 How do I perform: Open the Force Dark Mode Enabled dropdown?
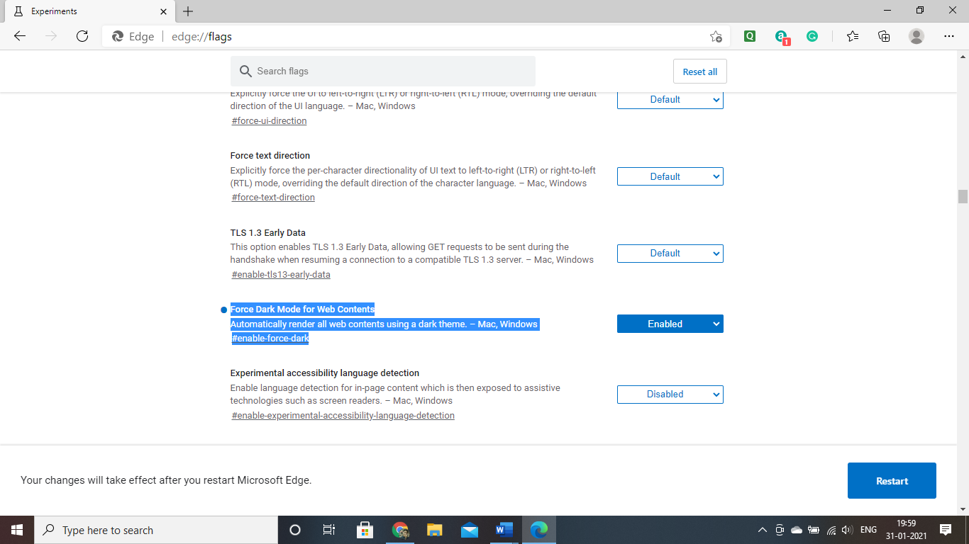[670, 324]
